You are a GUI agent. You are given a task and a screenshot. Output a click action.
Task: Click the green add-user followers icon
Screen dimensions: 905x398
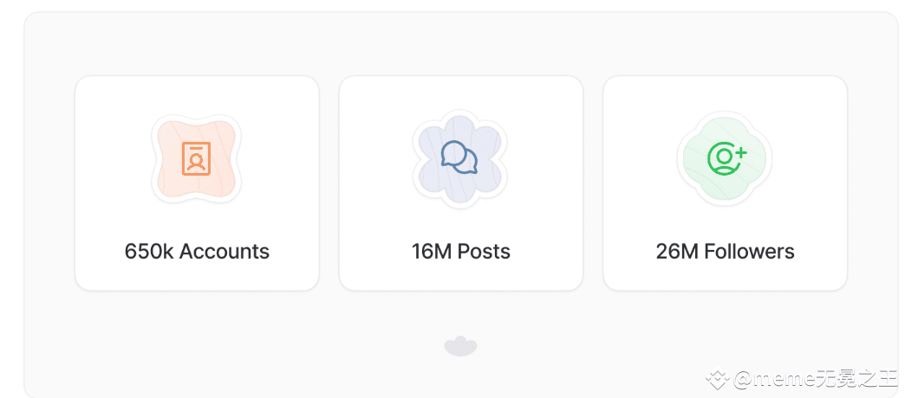coord(726,158)
